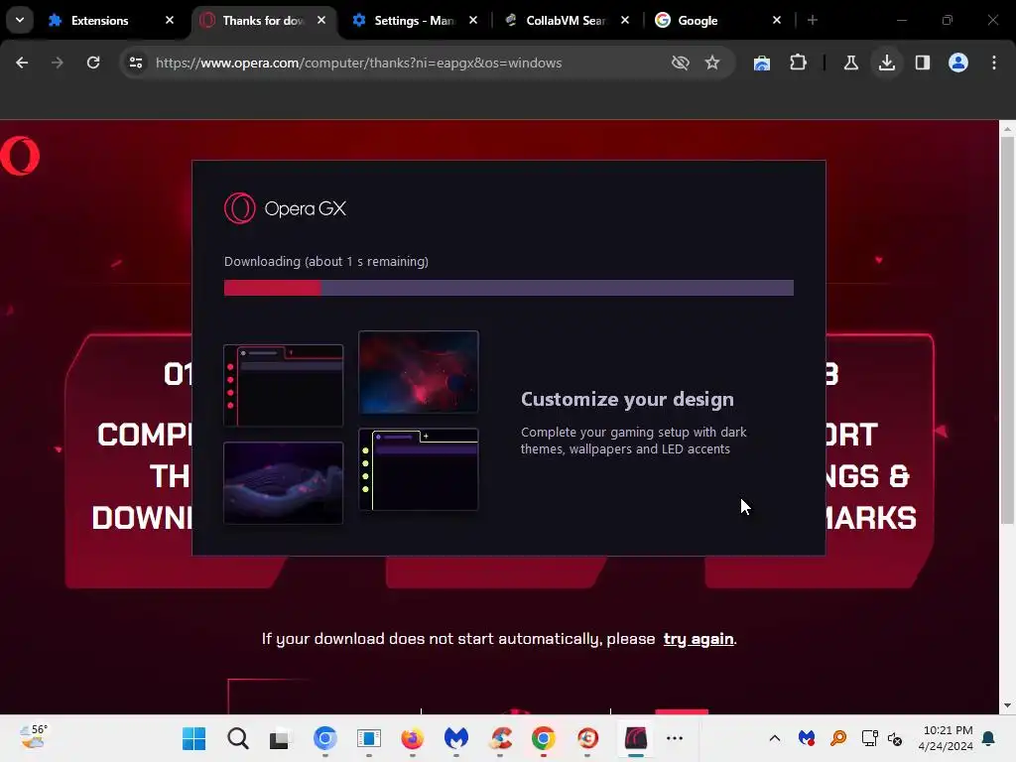Expand hidden system tray icons
Viewport: 1016px width, 762px height.
click(774, 738)
